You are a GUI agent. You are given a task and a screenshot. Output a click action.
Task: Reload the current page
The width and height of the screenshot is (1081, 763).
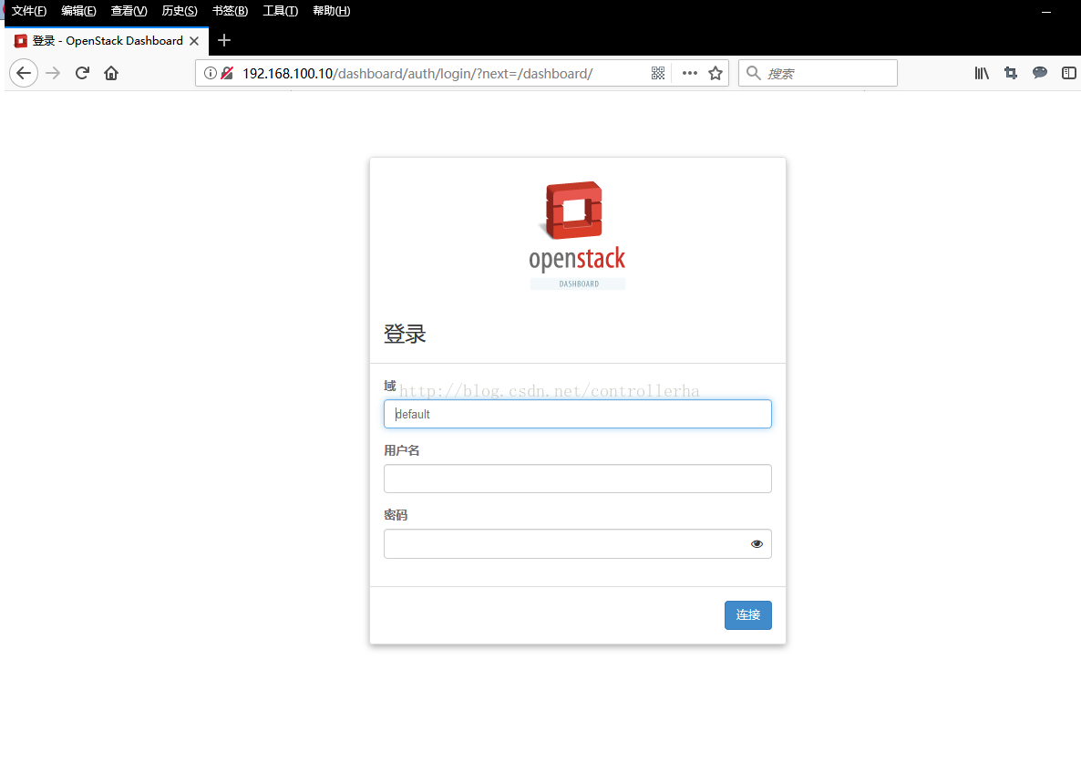click(x=82, y=73)
